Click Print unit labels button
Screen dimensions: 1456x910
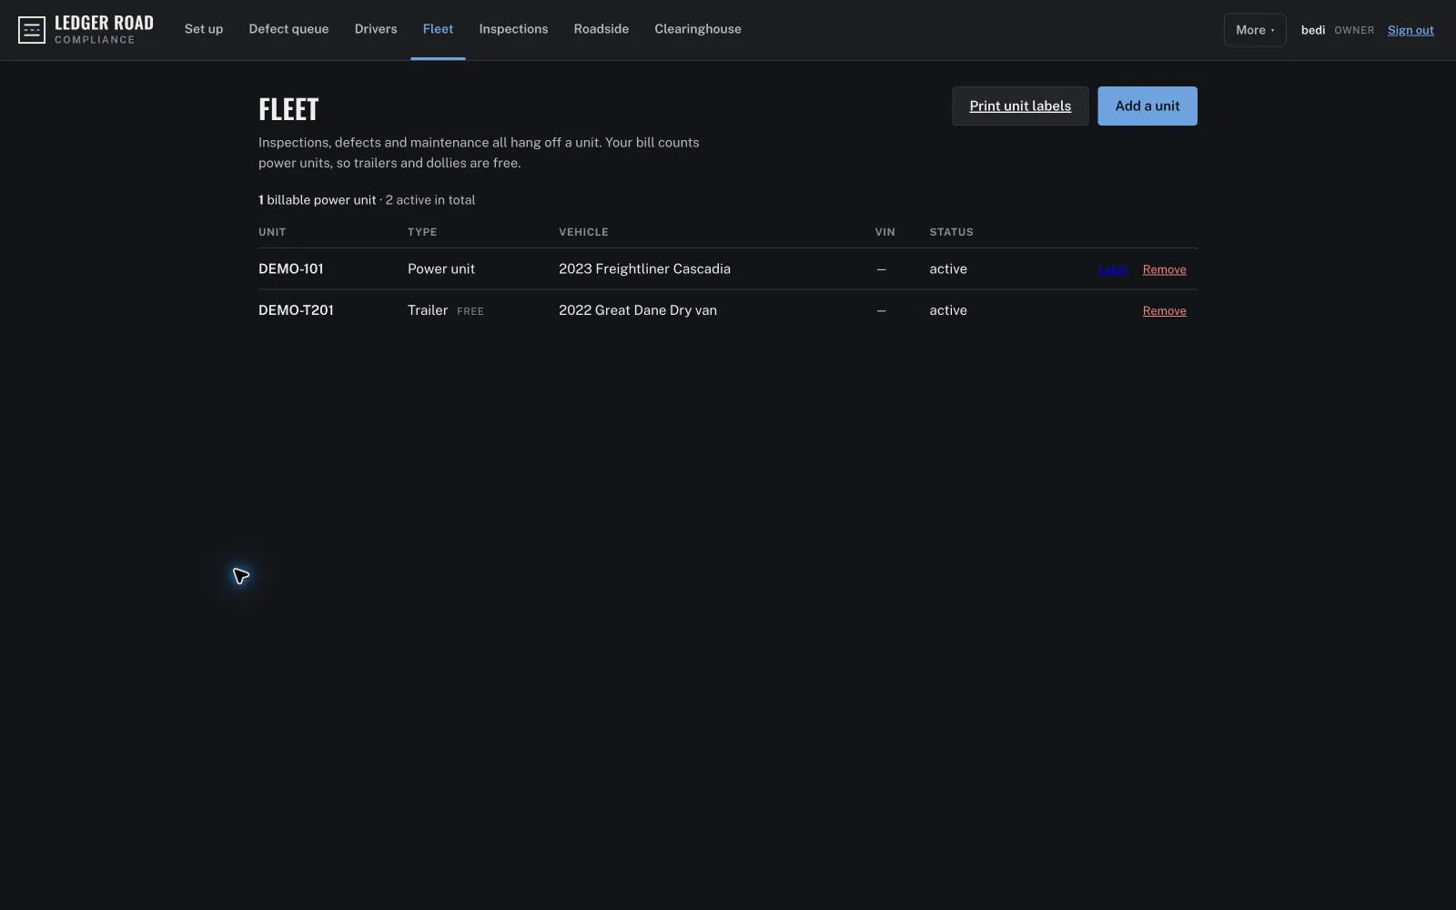(x=1020, y=106)
